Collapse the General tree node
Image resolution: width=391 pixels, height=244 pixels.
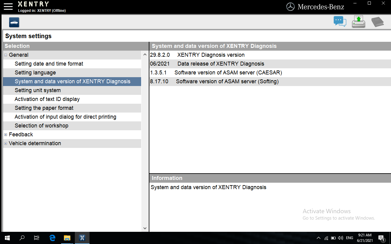click(x=6, y=55)
